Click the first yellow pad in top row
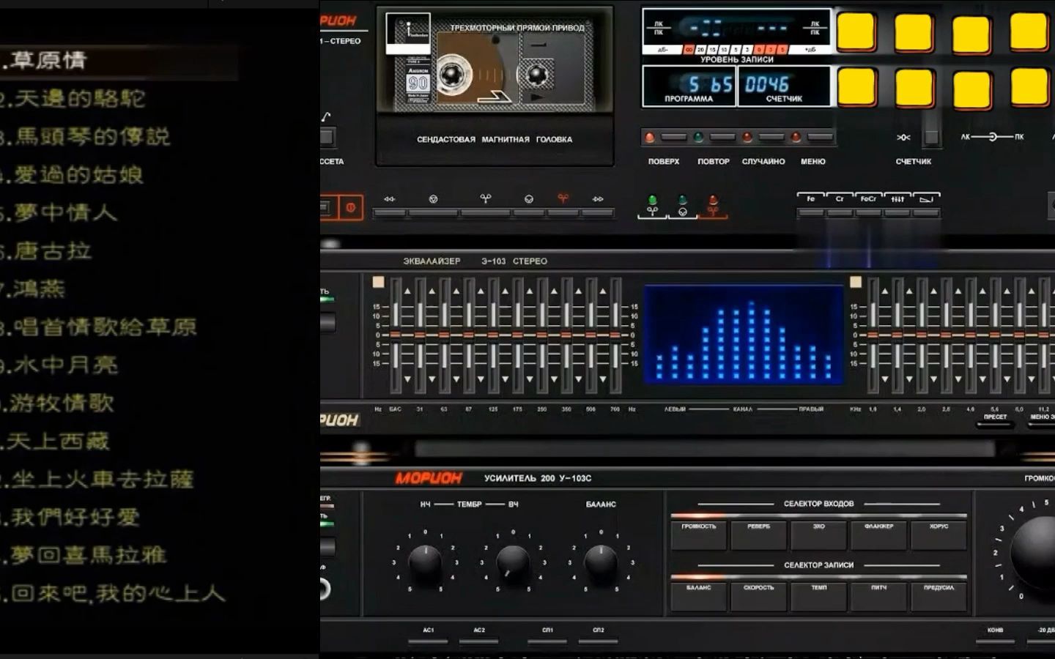 point(856,31)
